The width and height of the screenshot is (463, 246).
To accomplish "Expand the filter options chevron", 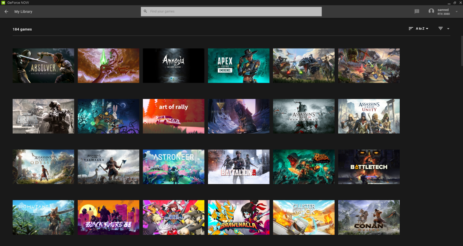I will (448, 29).
